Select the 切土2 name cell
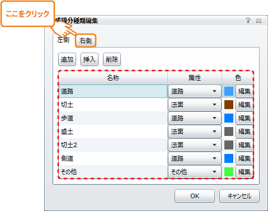The width and height of the screenshot is (268, 211). pyautogui.click(x=113, y=145)
